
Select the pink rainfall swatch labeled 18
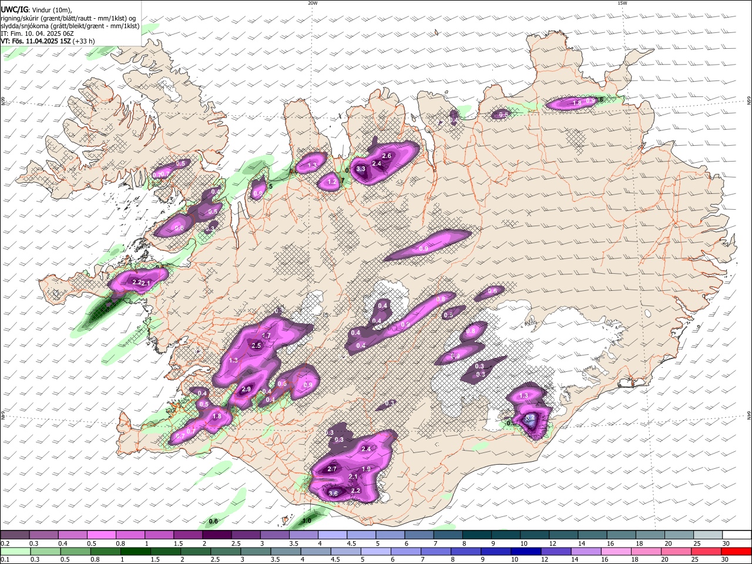[x=646, y=551]
